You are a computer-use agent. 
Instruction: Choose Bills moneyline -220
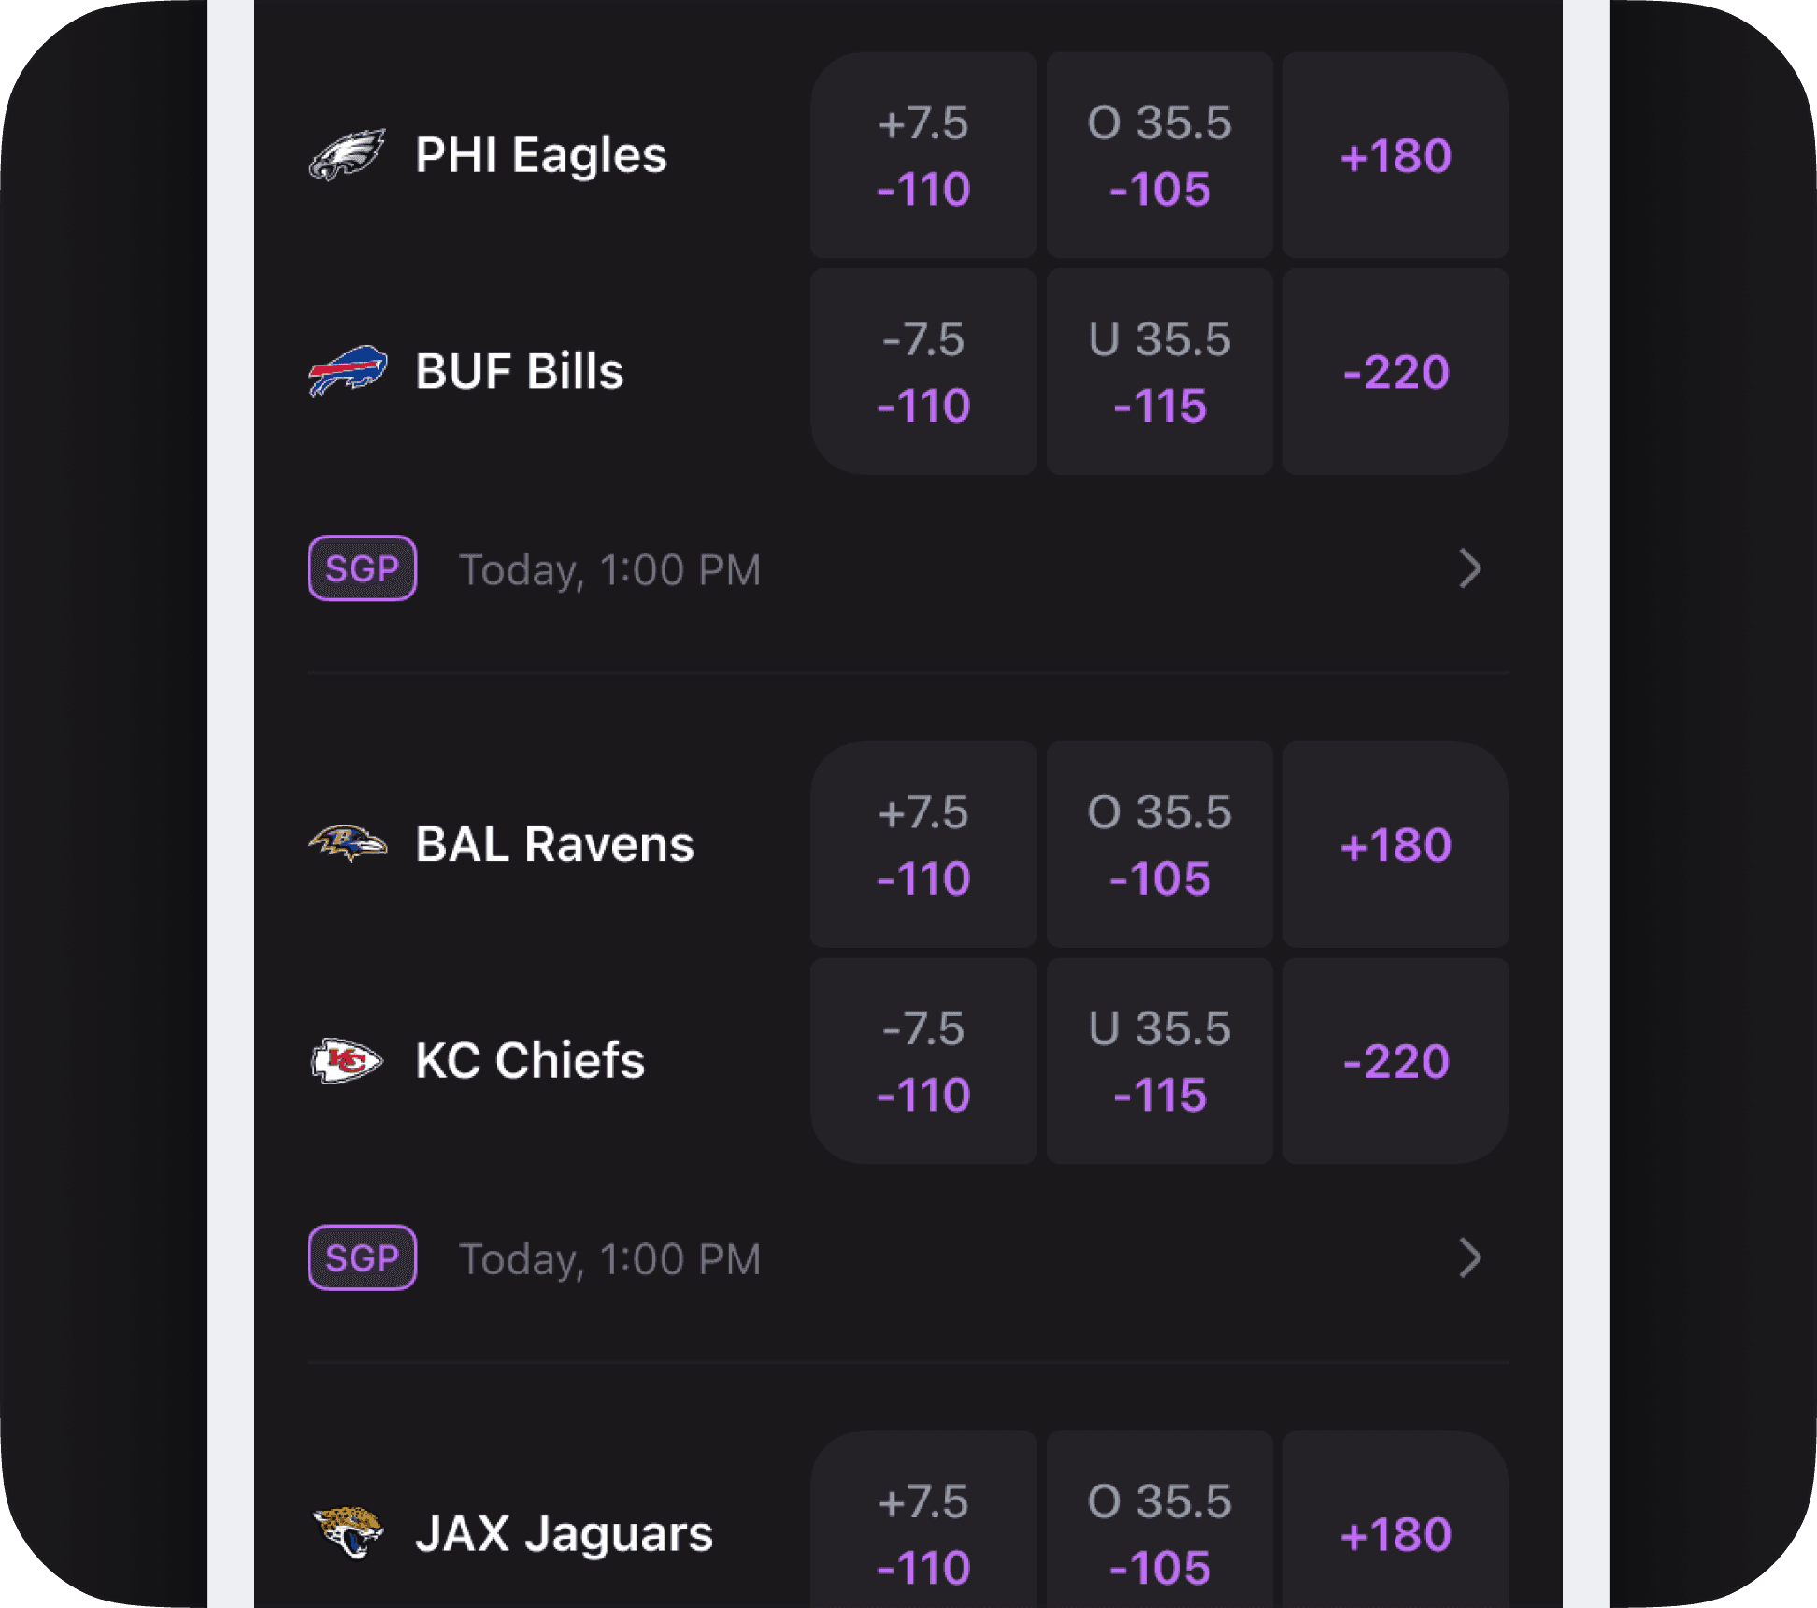coord(1396,371)
